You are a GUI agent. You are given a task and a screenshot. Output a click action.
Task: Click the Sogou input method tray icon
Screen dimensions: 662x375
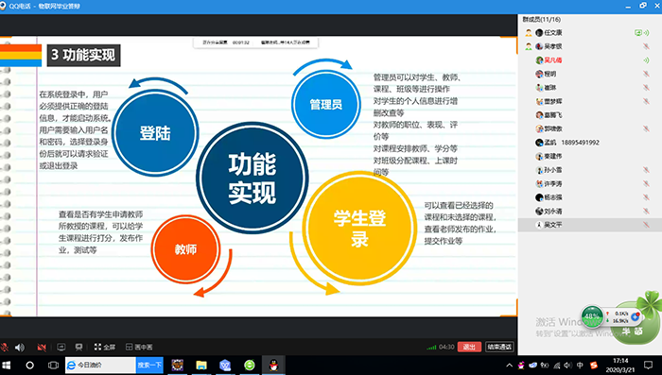point(594,366)
